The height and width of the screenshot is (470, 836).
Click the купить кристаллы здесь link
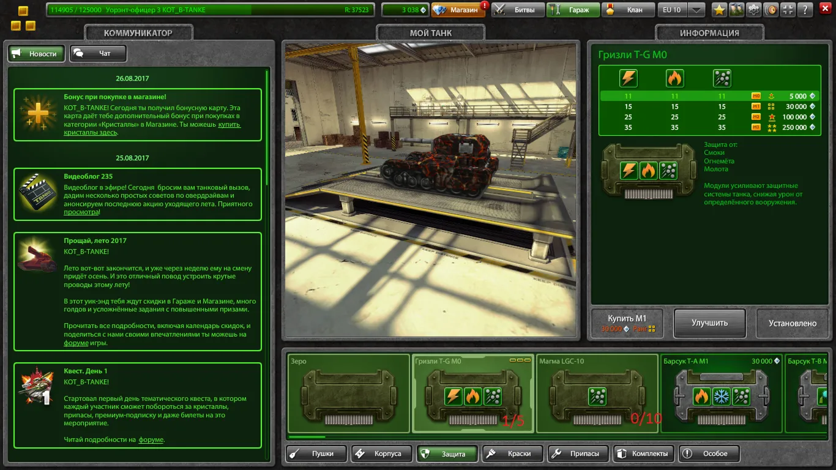tap(152, 129)
